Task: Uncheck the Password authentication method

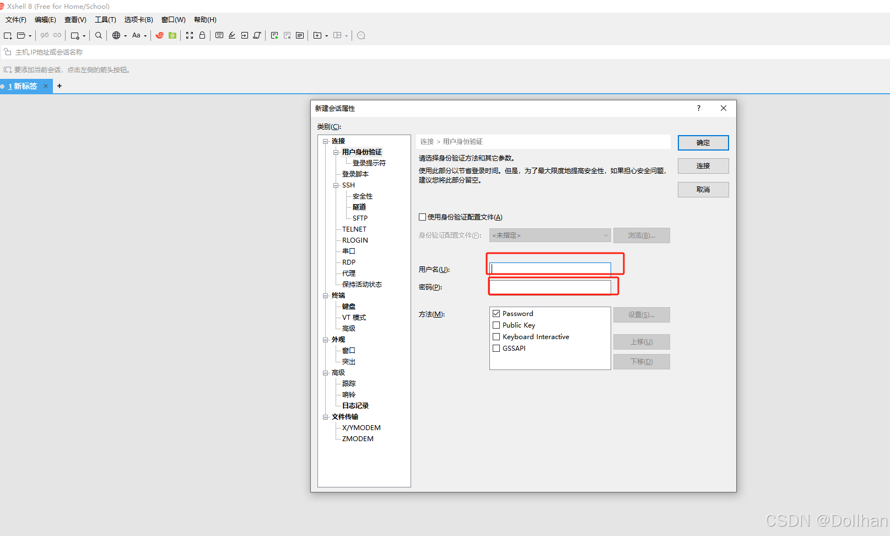Action: [496, 313]
